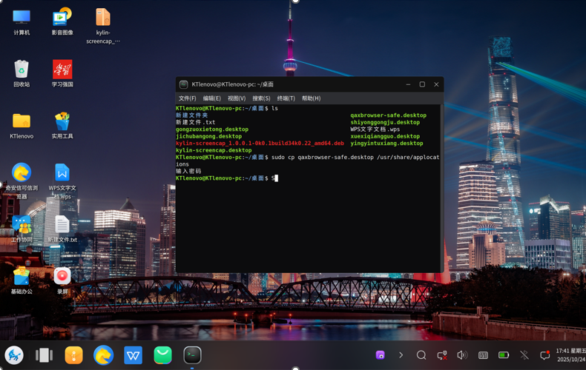Open the 学习强国 desktop shortcut

pyautogui.click(x=62, y=70)
